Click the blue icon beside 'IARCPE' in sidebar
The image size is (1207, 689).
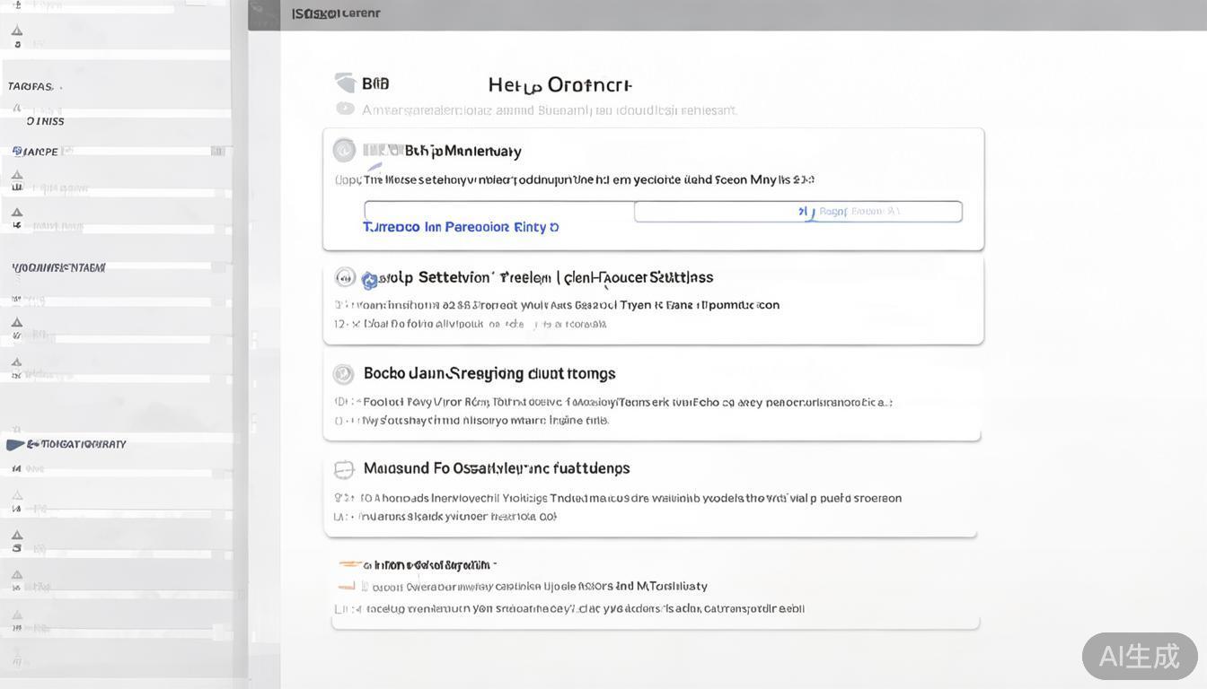(16, 152)
